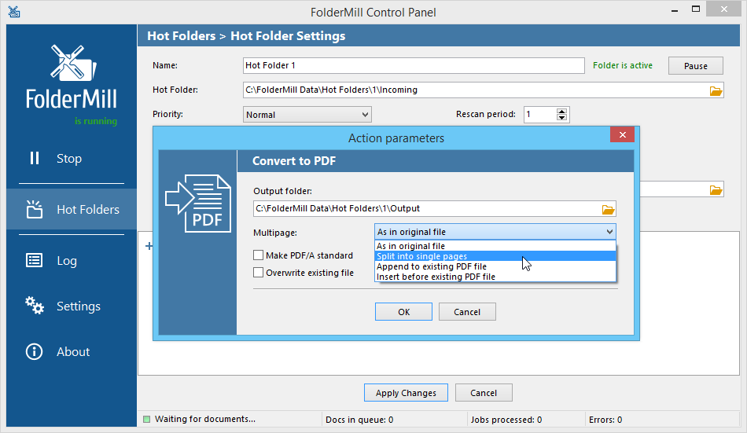Cancel the Action parameters dialog
The height and width of the screenshot is (433, 747).
point(467,312)
